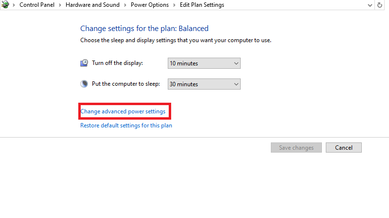
Task: Navigate to Hardware and Sound breadcrumb
Action: tap(93, 5)
